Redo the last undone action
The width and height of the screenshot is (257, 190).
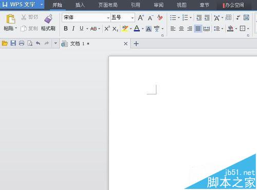pyautogui.click(x=47, y=43)
